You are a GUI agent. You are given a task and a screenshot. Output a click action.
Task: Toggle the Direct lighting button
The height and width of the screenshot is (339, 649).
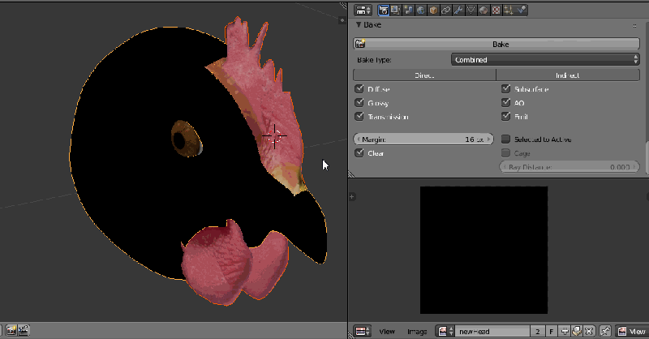tap(424, 75)
